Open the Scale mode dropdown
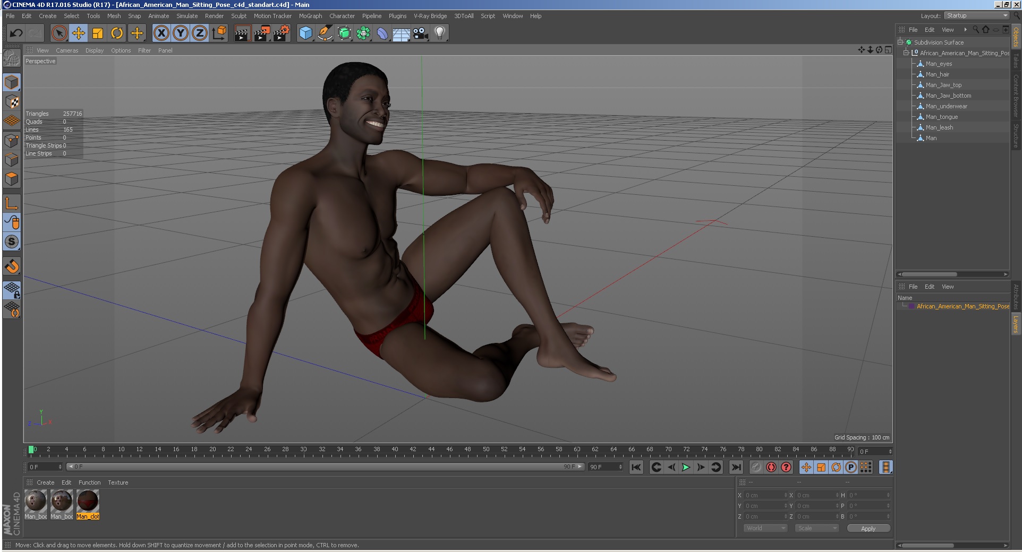 click(816, 528)
